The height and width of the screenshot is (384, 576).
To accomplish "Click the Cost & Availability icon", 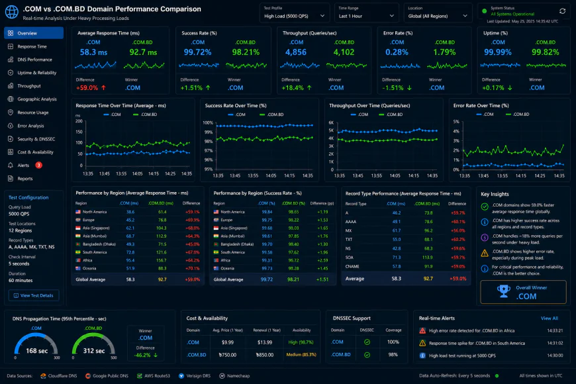I will pyautogui.click(x=11, y=152).
